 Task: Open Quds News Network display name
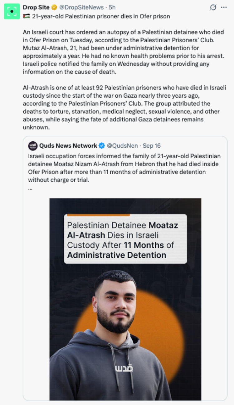(68, 146)
